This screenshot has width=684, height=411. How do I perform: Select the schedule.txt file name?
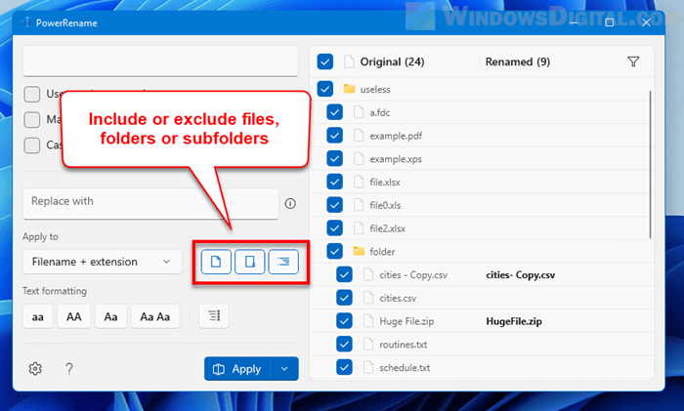point(405,368)
